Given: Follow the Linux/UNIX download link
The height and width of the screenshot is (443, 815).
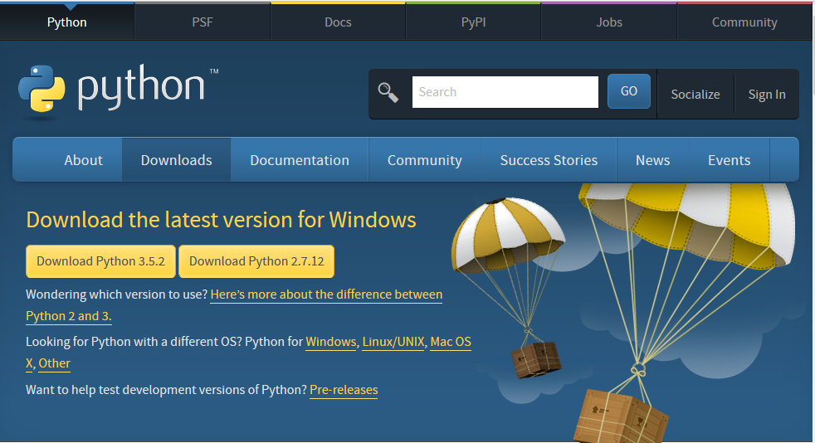Looking at the screenshot, I should coord(393,342).
